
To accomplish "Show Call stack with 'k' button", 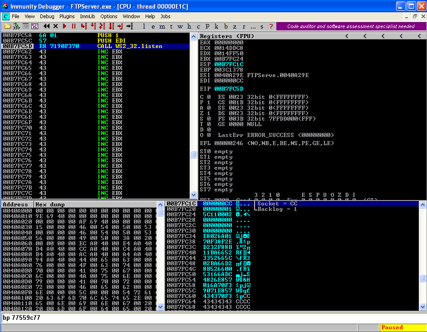I will tap(216, 26).
